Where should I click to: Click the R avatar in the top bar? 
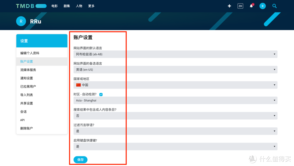pyautogui.click(x=262, y=6)
